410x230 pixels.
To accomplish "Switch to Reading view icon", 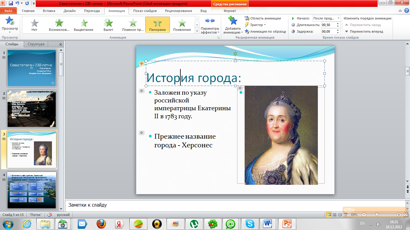I will pyautogui.click(x=340, y=215).
